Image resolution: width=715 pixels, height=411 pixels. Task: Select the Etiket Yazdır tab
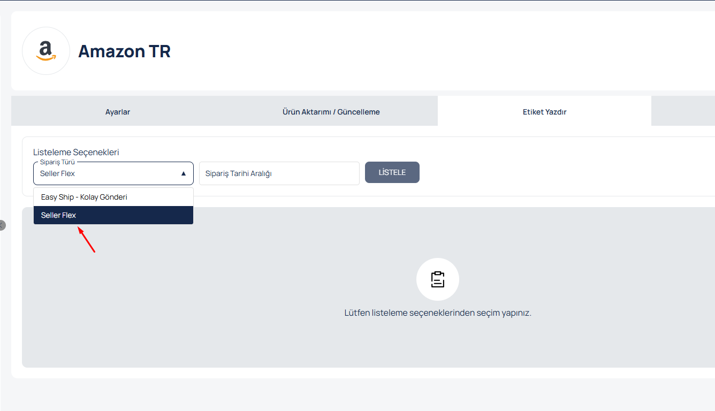(544, 112)
